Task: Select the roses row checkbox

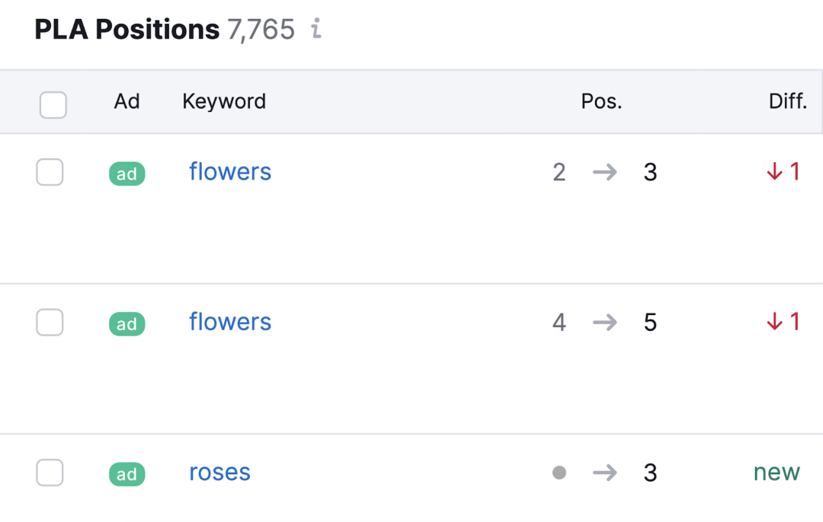Action: coord(50,473)
